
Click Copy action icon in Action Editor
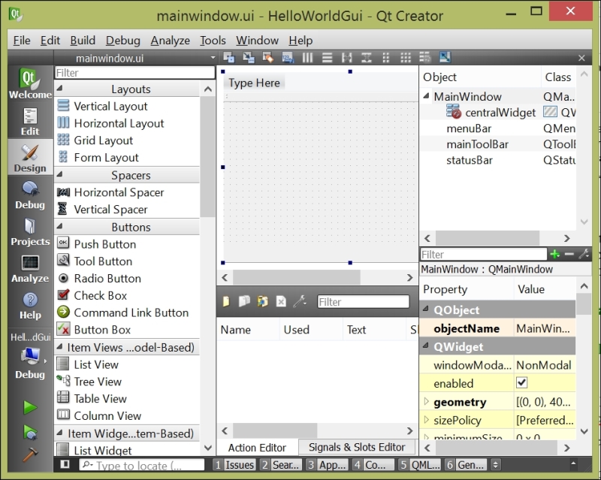coord(244,302)
